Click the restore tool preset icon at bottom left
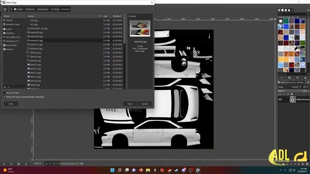Image resolution: width=310 pixels, height=174 pixels. pyautogui.click(x=11, y=164)
